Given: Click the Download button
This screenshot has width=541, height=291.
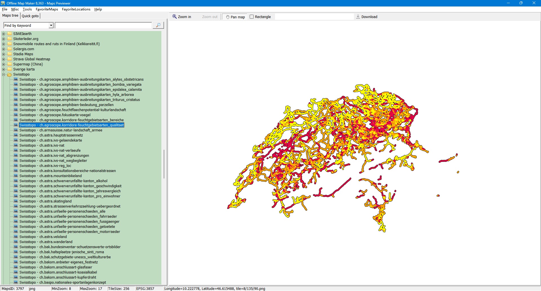Looking at the screenshot, I should pos(367,17).
